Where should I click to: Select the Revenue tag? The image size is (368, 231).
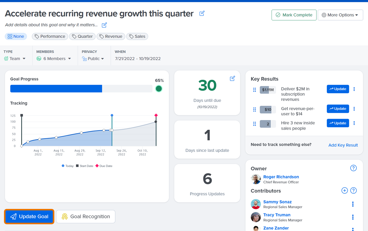point(111,37)
